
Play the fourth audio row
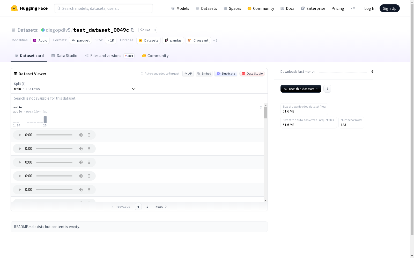[x=20, y=176]
